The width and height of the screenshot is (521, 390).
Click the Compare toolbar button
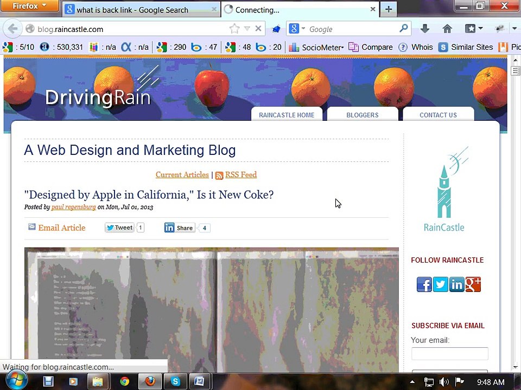pos(371,47)
